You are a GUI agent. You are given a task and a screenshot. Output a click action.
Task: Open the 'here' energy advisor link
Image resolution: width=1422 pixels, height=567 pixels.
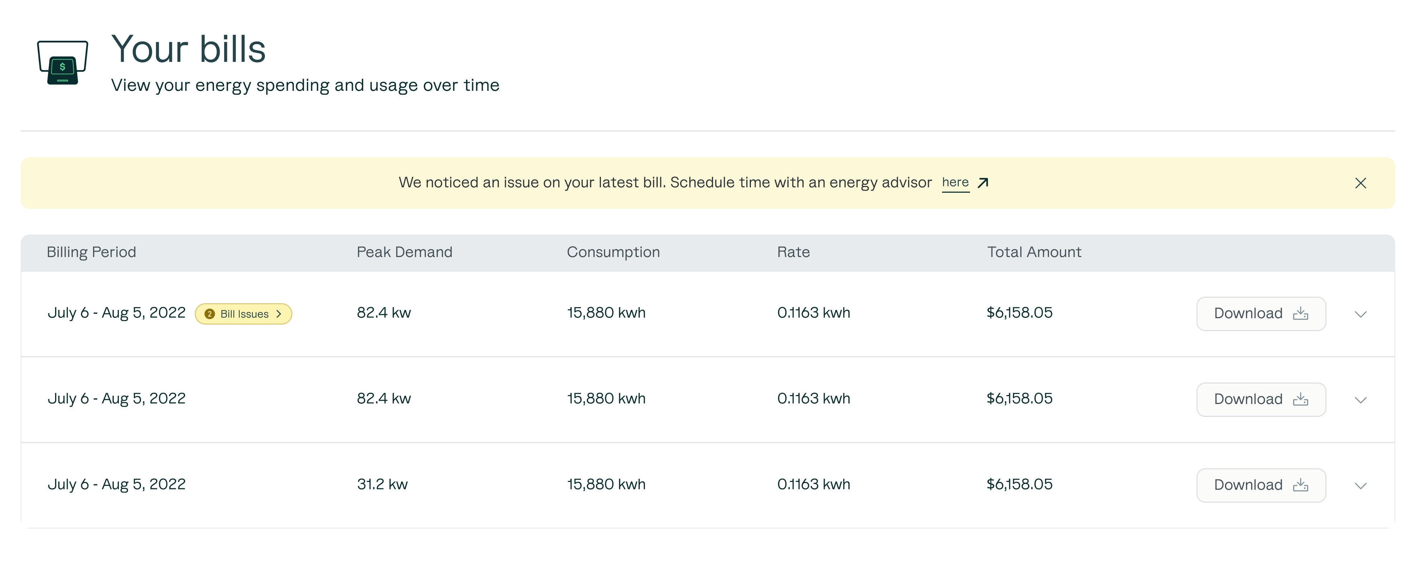955,183
